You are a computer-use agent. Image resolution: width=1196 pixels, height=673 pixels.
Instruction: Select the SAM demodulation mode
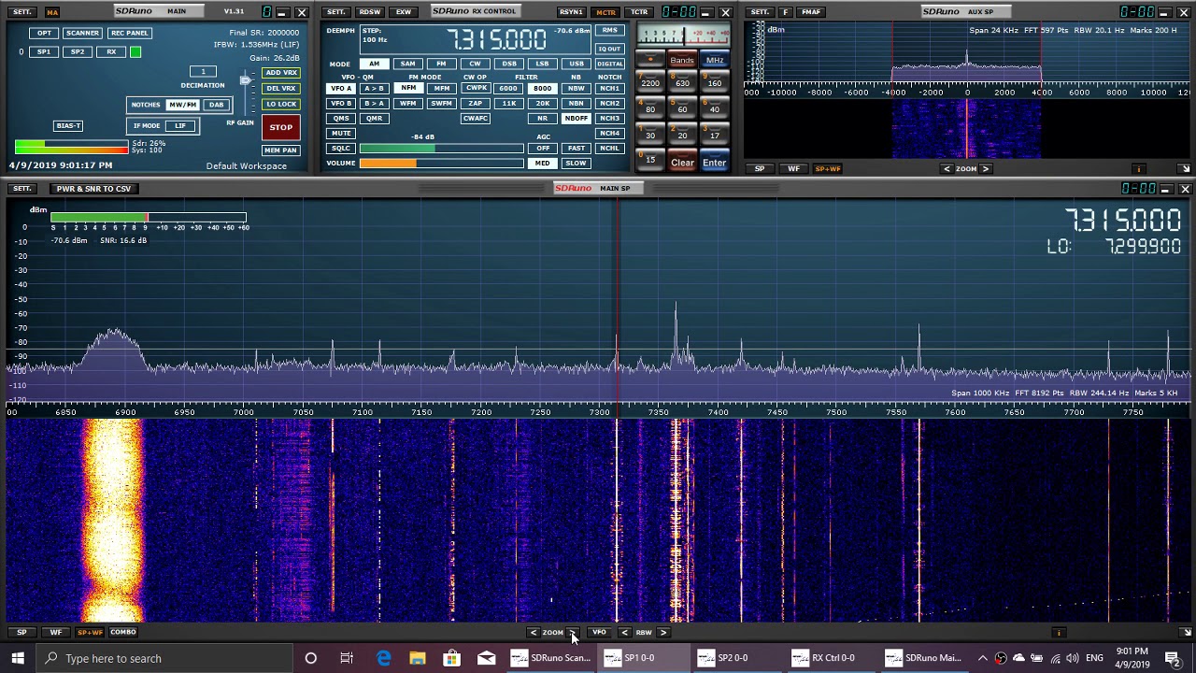pyautogui.click(x=407, y=64)
